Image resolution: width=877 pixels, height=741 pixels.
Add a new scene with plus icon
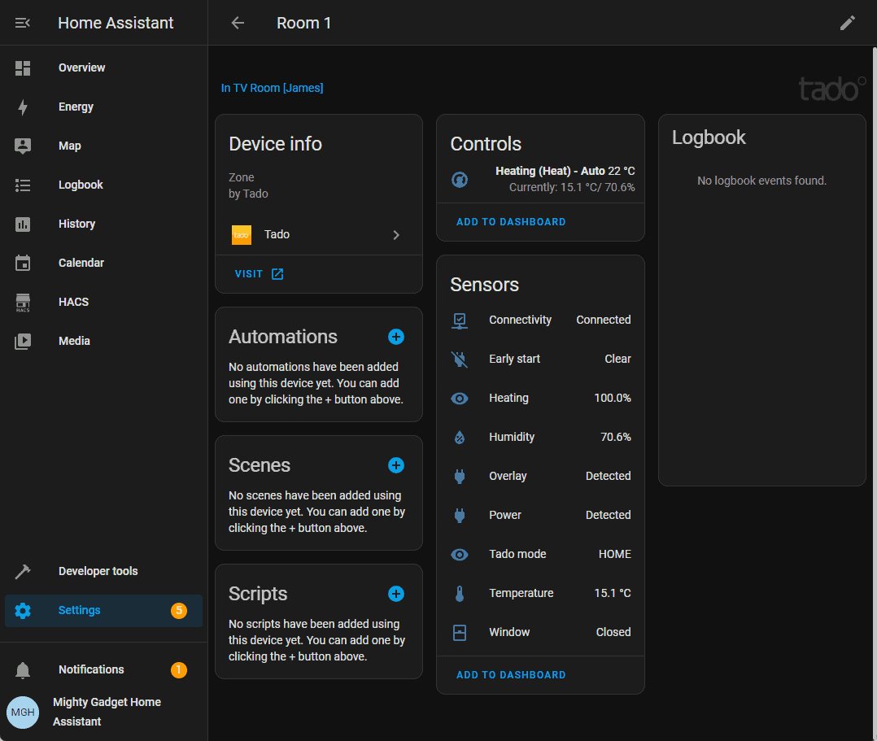[x=396, y=465]
